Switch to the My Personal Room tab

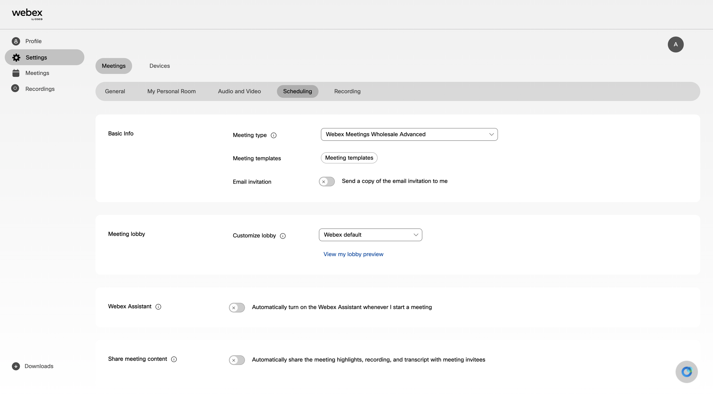click(x=171, y=91)
